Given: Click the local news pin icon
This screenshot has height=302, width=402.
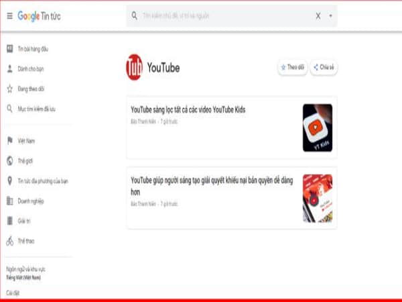Looking at the screenshot, I should tap(10, 181).
